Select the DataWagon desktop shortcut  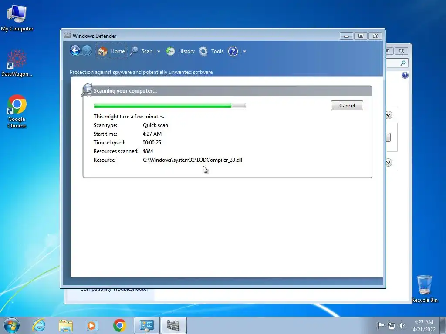click(x=17, y=63)
